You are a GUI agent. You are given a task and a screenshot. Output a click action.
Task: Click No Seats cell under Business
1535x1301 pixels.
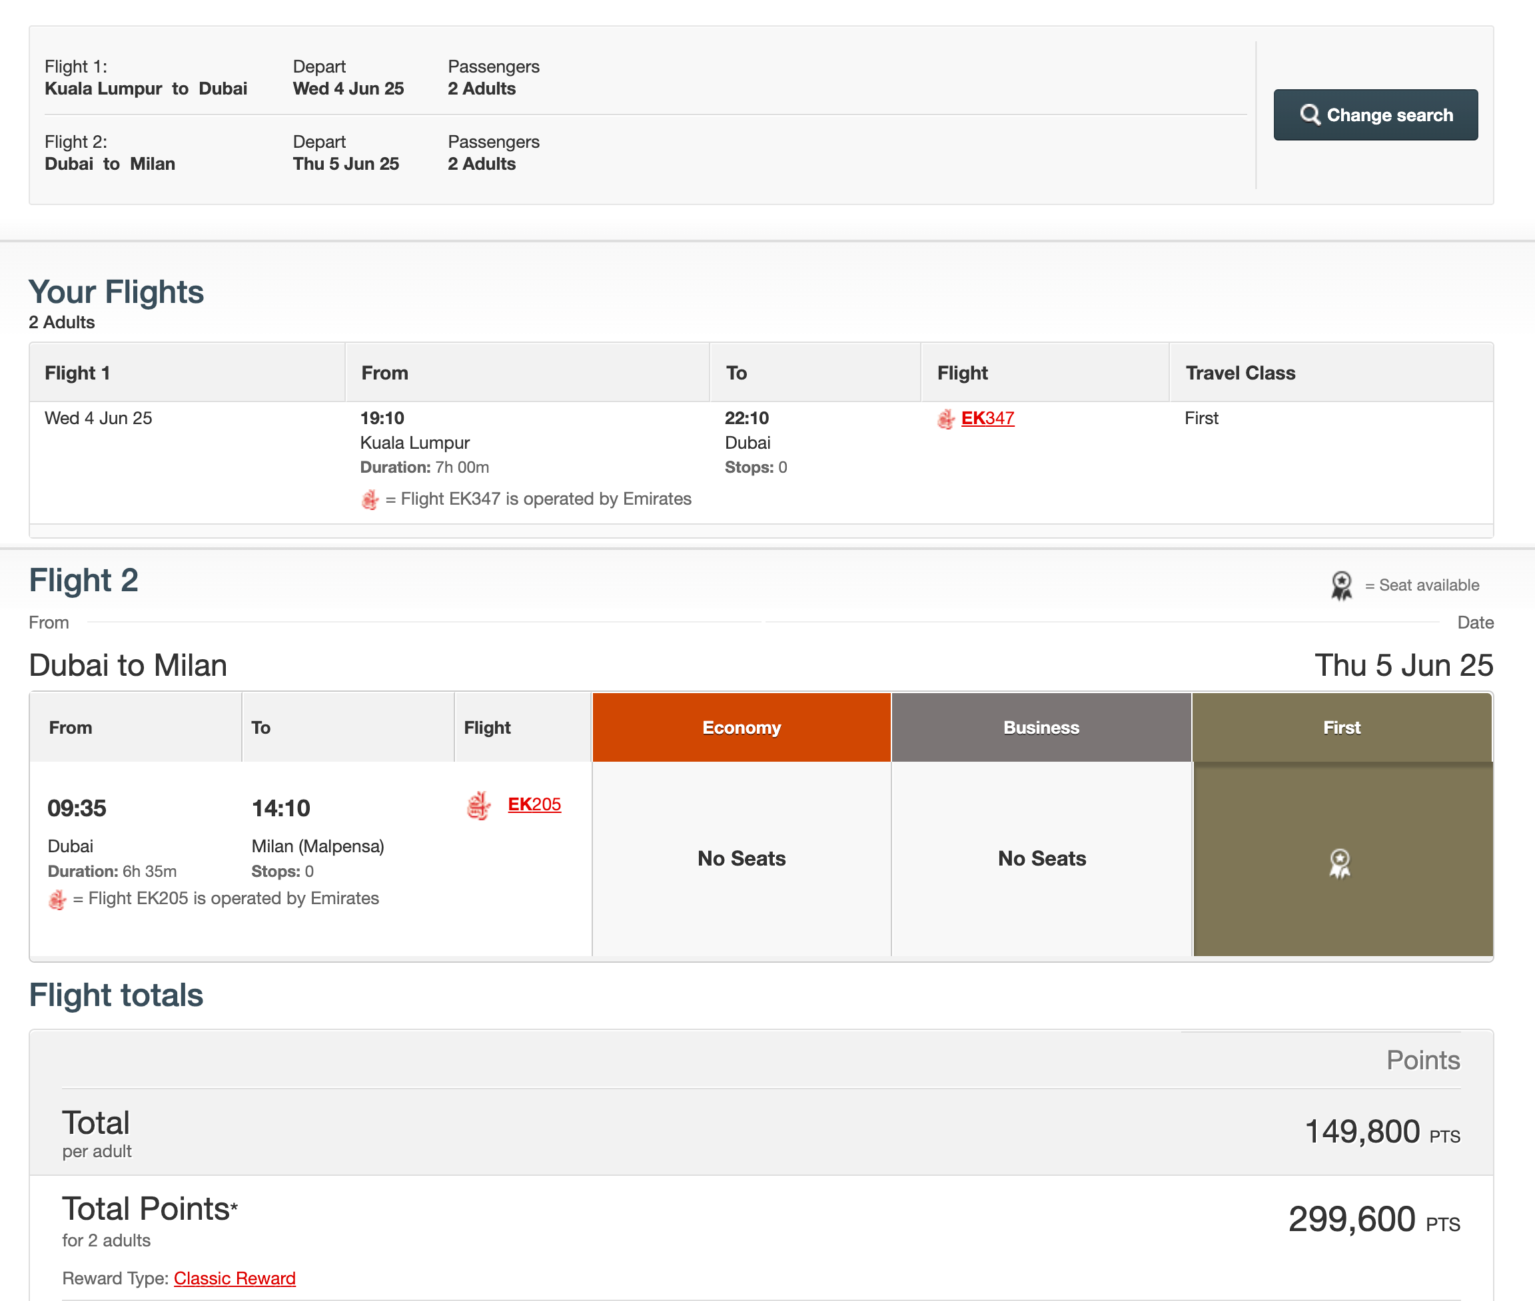(x=1041, y=858)
